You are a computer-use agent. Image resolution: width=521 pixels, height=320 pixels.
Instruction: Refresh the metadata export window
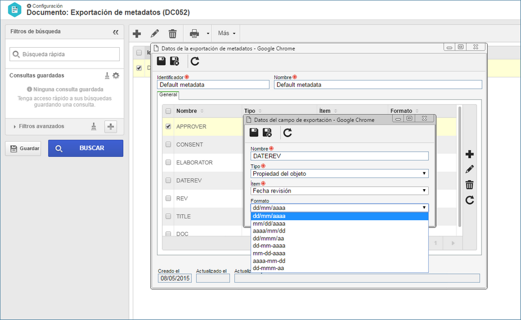pyautogui.click(x=195, y=61)
